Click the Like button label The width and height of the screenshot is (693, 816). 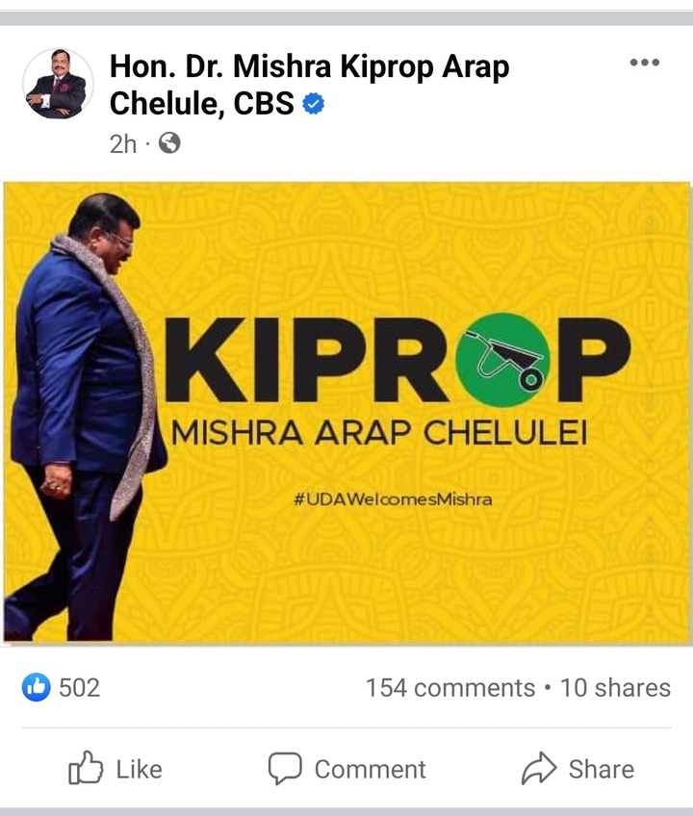tap(139, 769)
